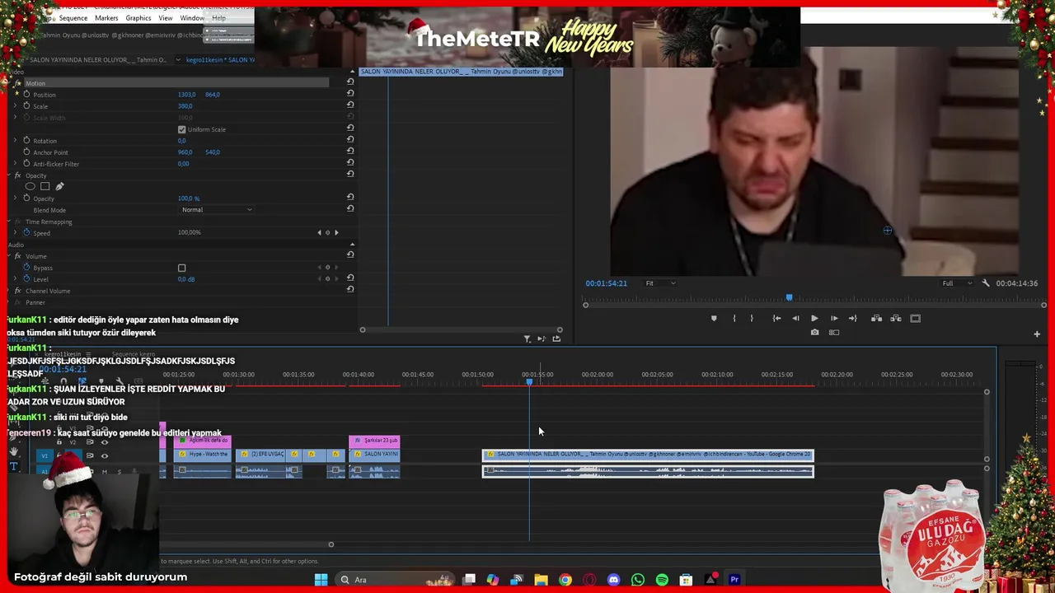This screenshot has height=593, width=1055.
Task: Reset the Position parameter
Action: click(x=350, y=95)
